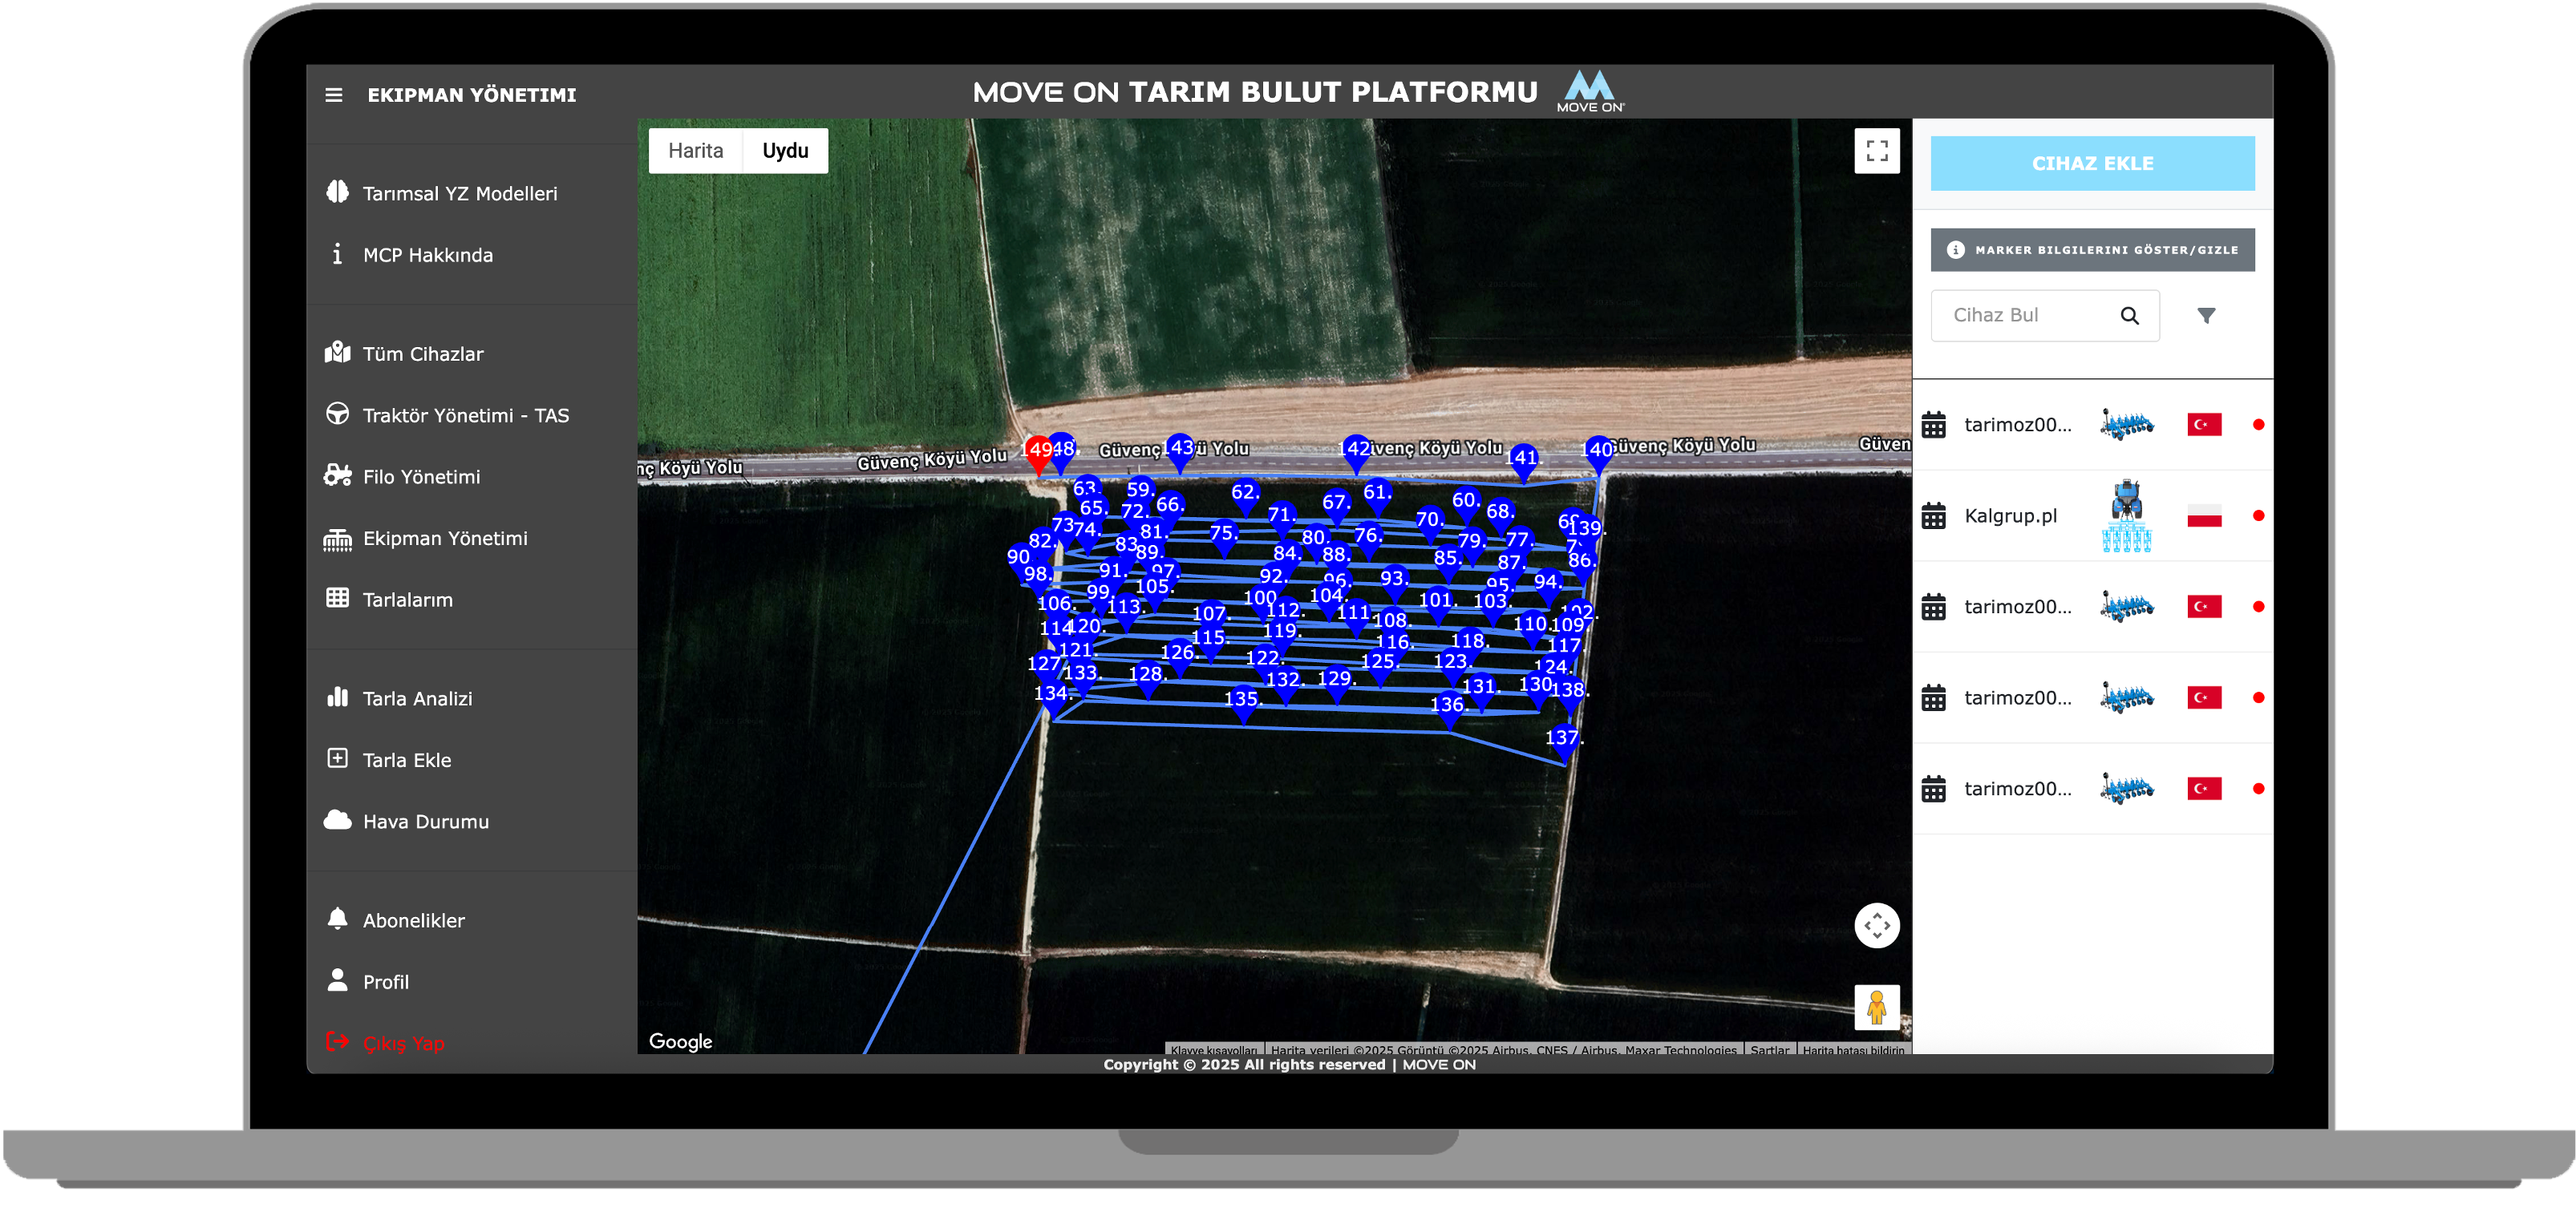Click the calendar icon for Kalgrup.pl

tap(1933, 516)
